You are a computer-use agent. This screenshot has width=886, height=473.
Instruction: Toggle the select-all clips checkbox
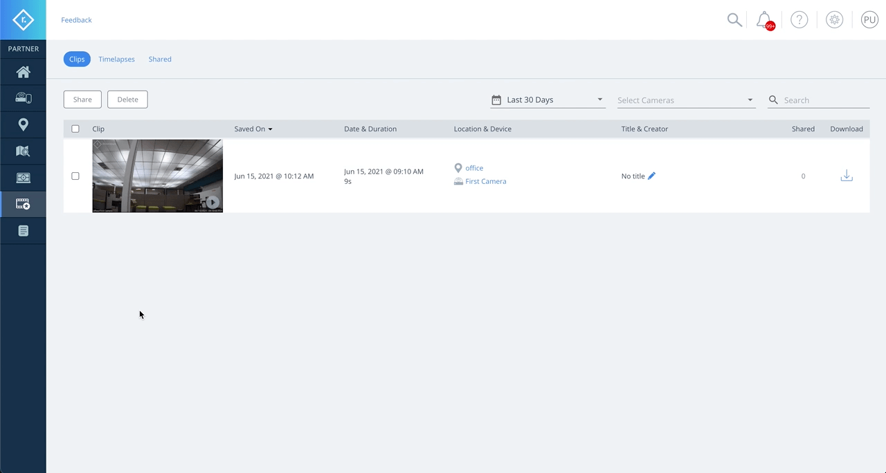coord(75,129)
